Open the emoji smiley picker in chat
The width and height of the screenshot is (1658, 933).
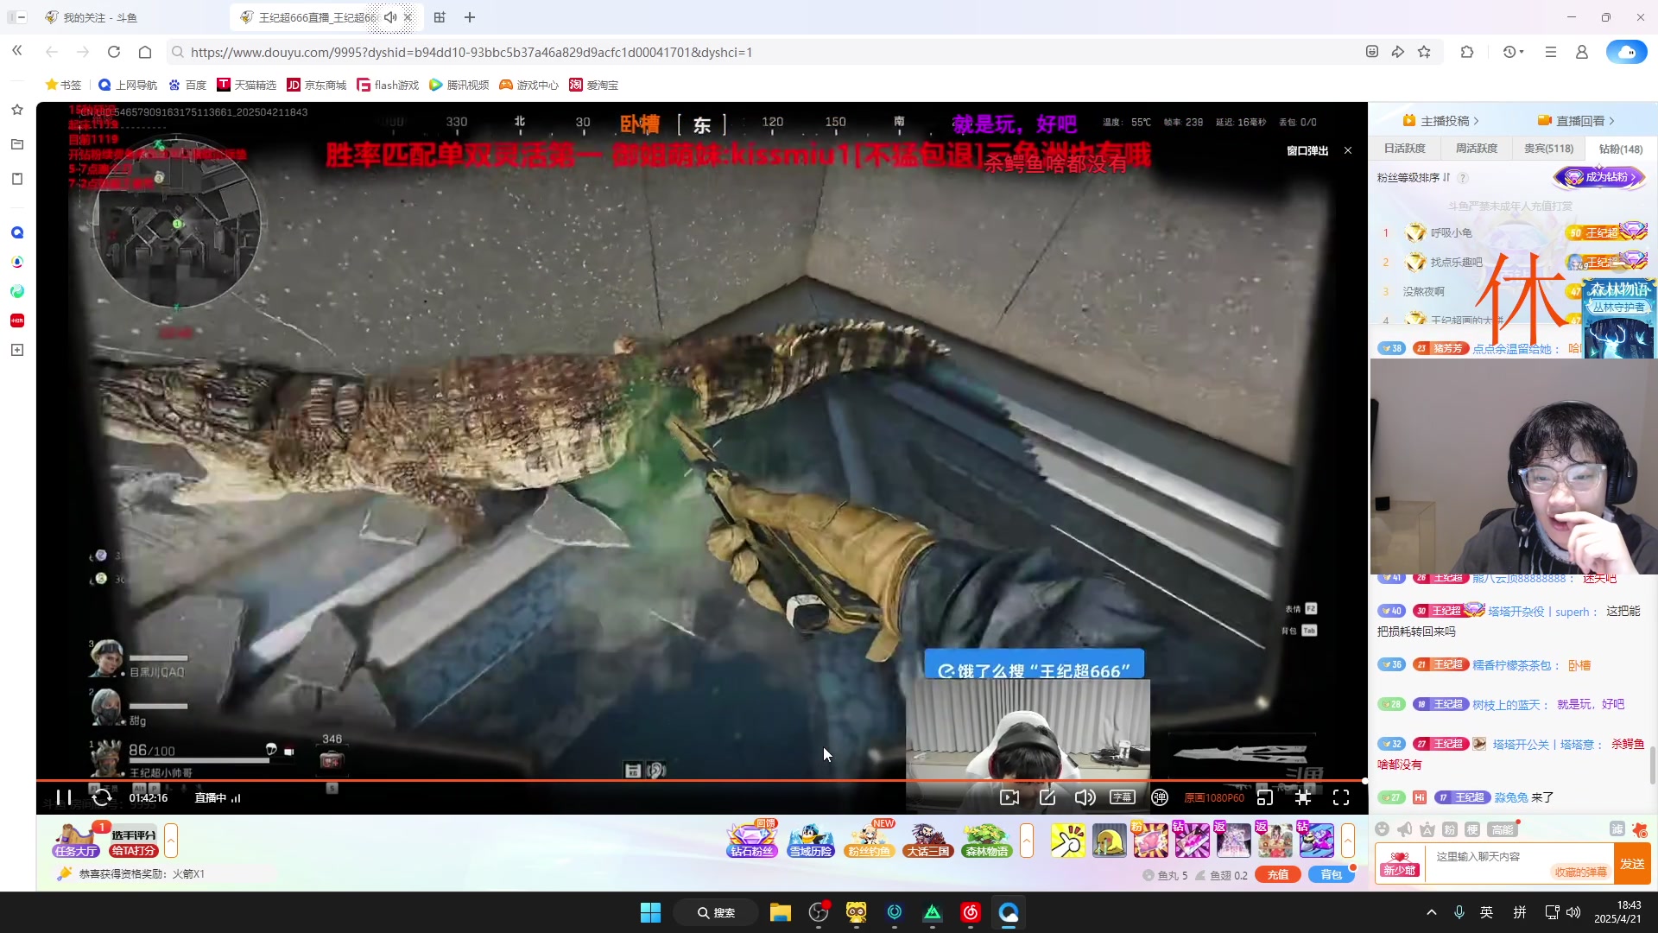[x=1383, y=829]
